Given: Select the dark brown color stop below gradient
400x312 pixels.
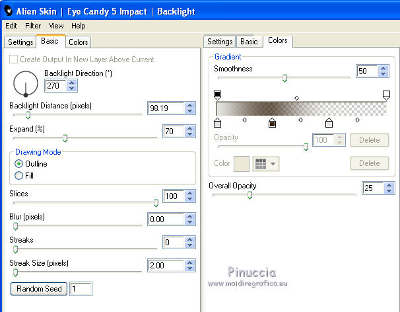Looking at the screenshot, I should click(272, 123).
